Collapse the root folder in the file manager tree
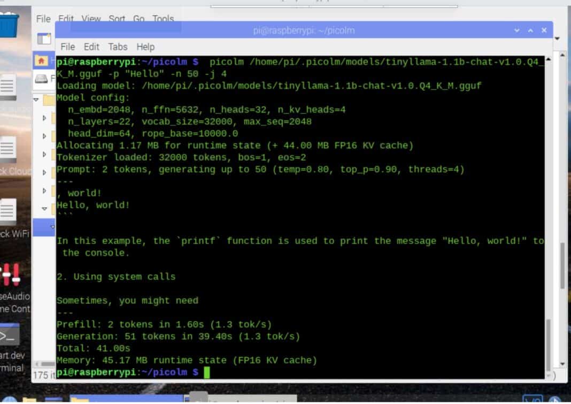The image size is (571, 404). pos(36,99)
